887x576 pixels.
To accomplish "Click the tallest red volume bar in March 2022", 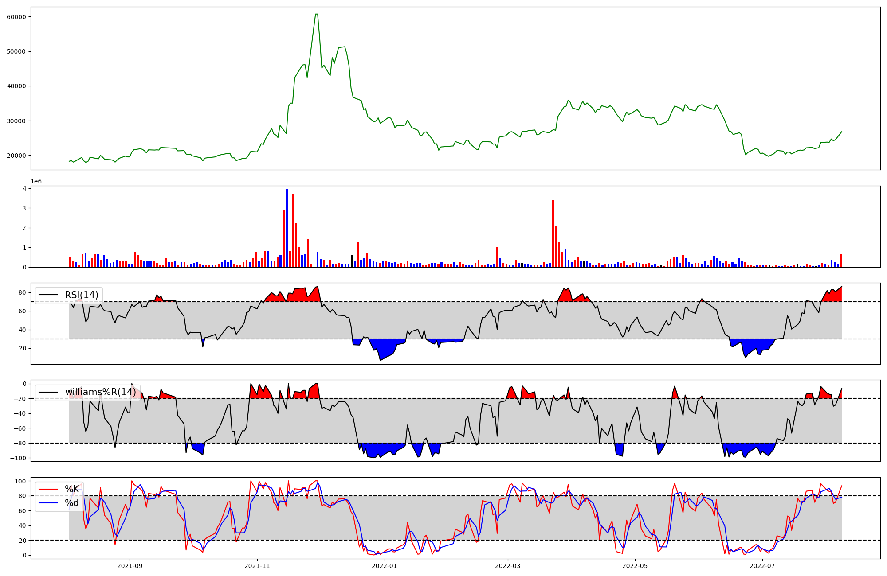I will [553, 234].
